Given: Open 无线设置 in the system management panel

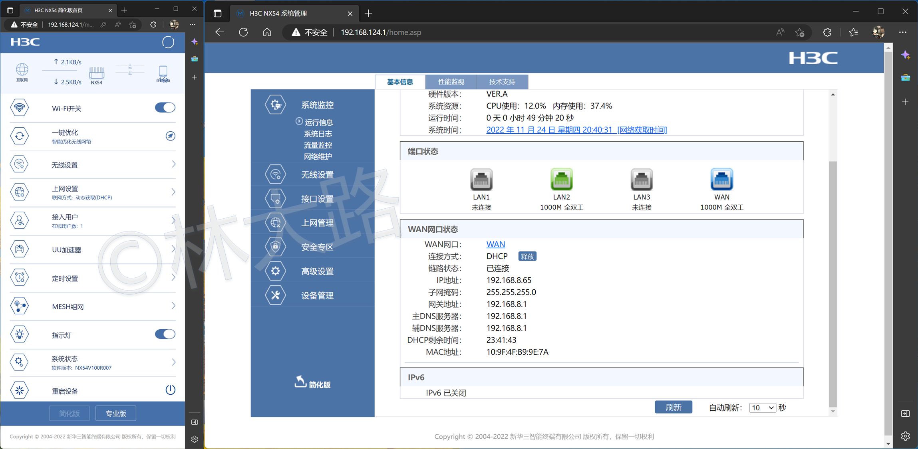Looking at the screenshot, I should (x=318, y=174).
